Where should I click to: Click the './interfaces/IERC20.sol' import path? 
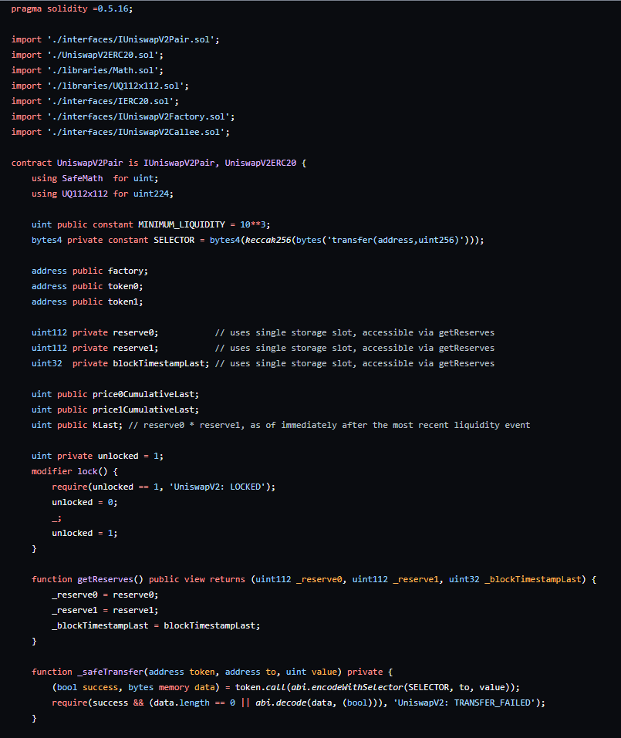point(110,101)
